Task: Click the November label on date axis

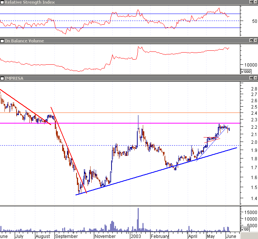Action: pyautogui.click(x=105, y=236)
